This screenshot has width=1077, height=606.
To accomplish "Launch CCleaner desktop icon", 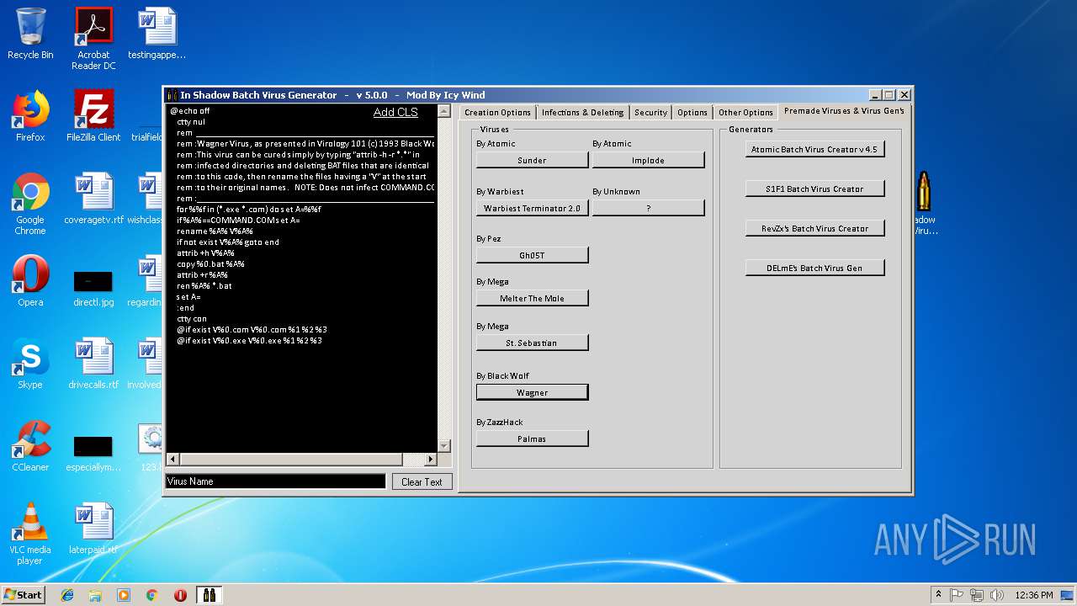I will click(30, 446).
